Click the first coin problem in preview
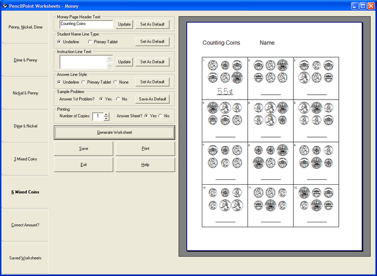The image size is (377, 276). pos(225,77)
